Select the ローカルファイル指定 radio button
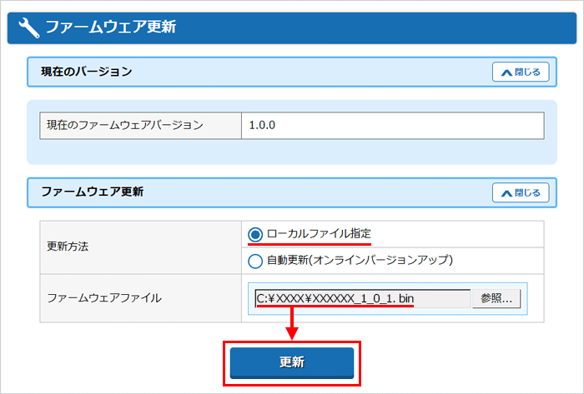 point(255,235)
